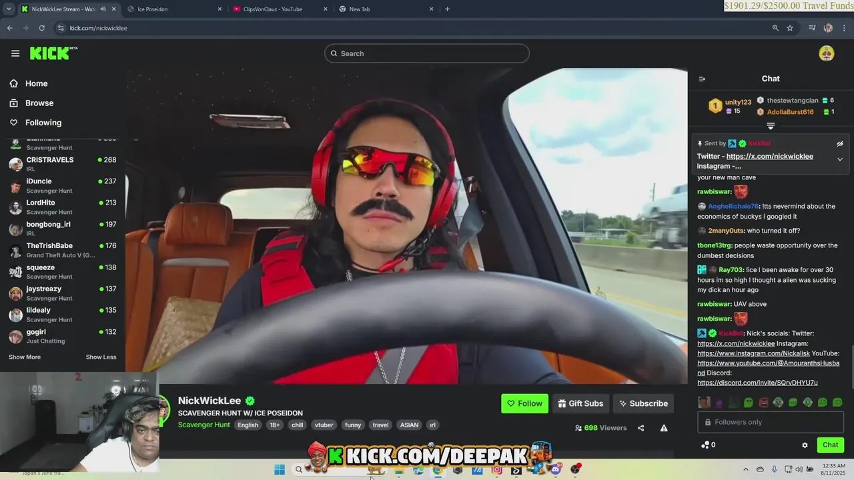The image size is (854, 480).
Task: Open the Instagram Nickalisk link in chat
Action: click(x=753, y=353)
